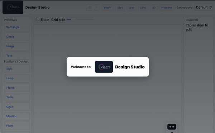Image resolution: width=215 pixels, height=133 pixels.
Task: Insert a Chair item
Action: [17, 107]
